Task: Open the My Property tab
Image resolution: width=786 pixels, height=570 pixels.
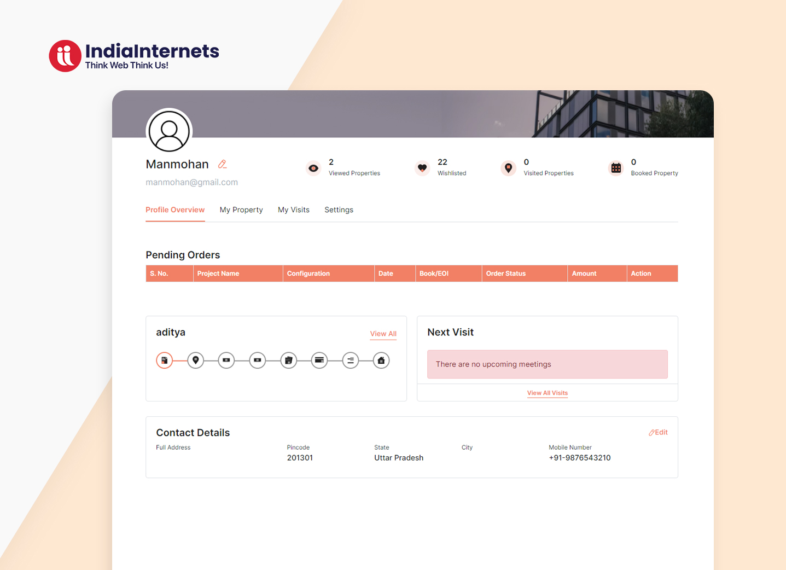Action: (241, 210)
